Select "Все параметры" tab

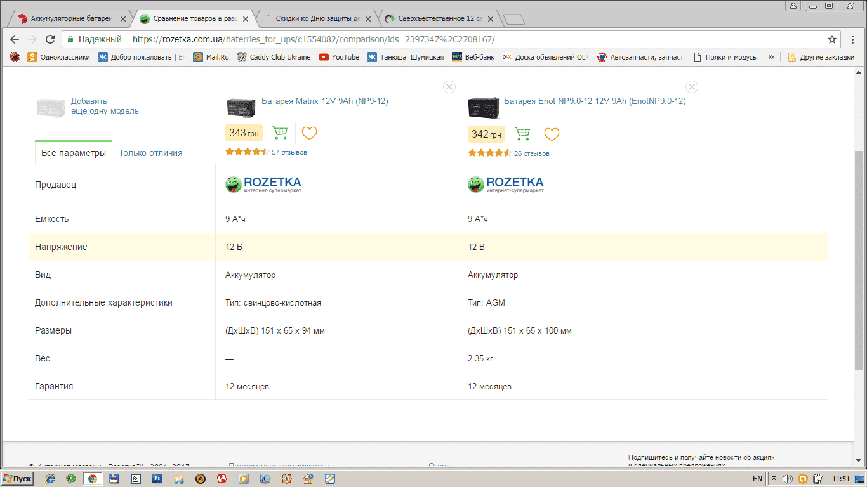74,153
